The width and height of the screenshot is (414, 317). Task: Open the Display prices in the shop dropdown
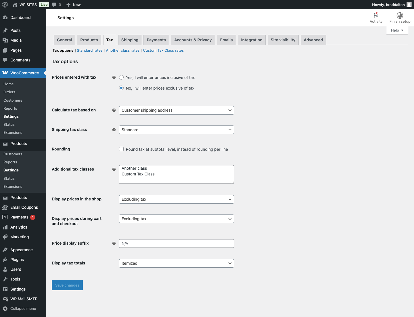coord(176,199)
